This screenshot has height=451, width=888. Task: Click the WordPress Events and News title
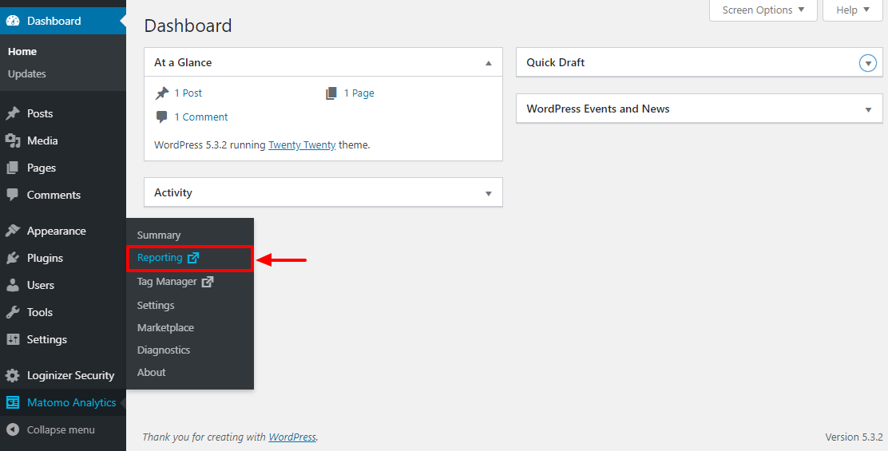598,109
